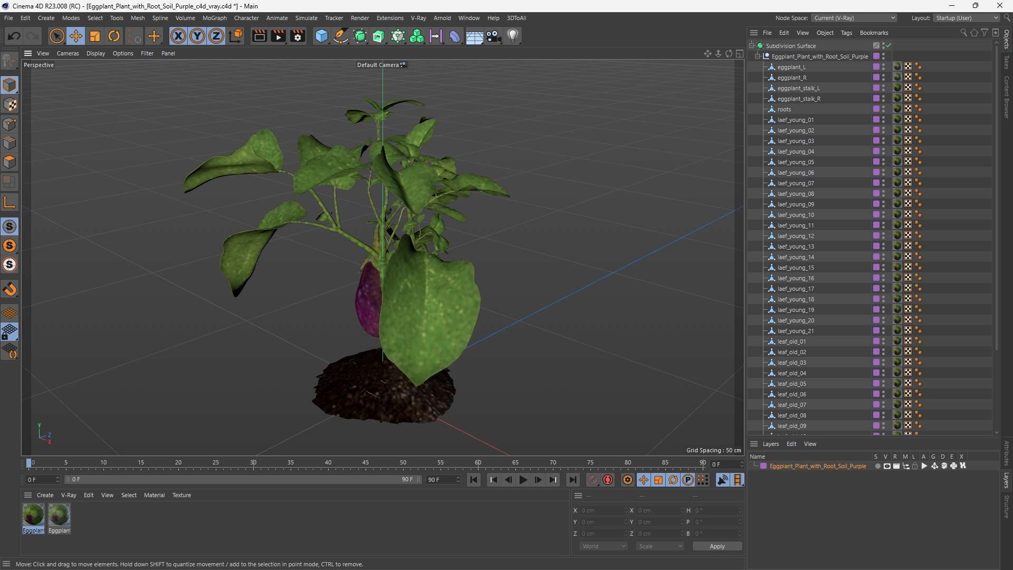This screenshot has width=1013, height=570.
Task: Select the roots object
Action: pos(784,109)
